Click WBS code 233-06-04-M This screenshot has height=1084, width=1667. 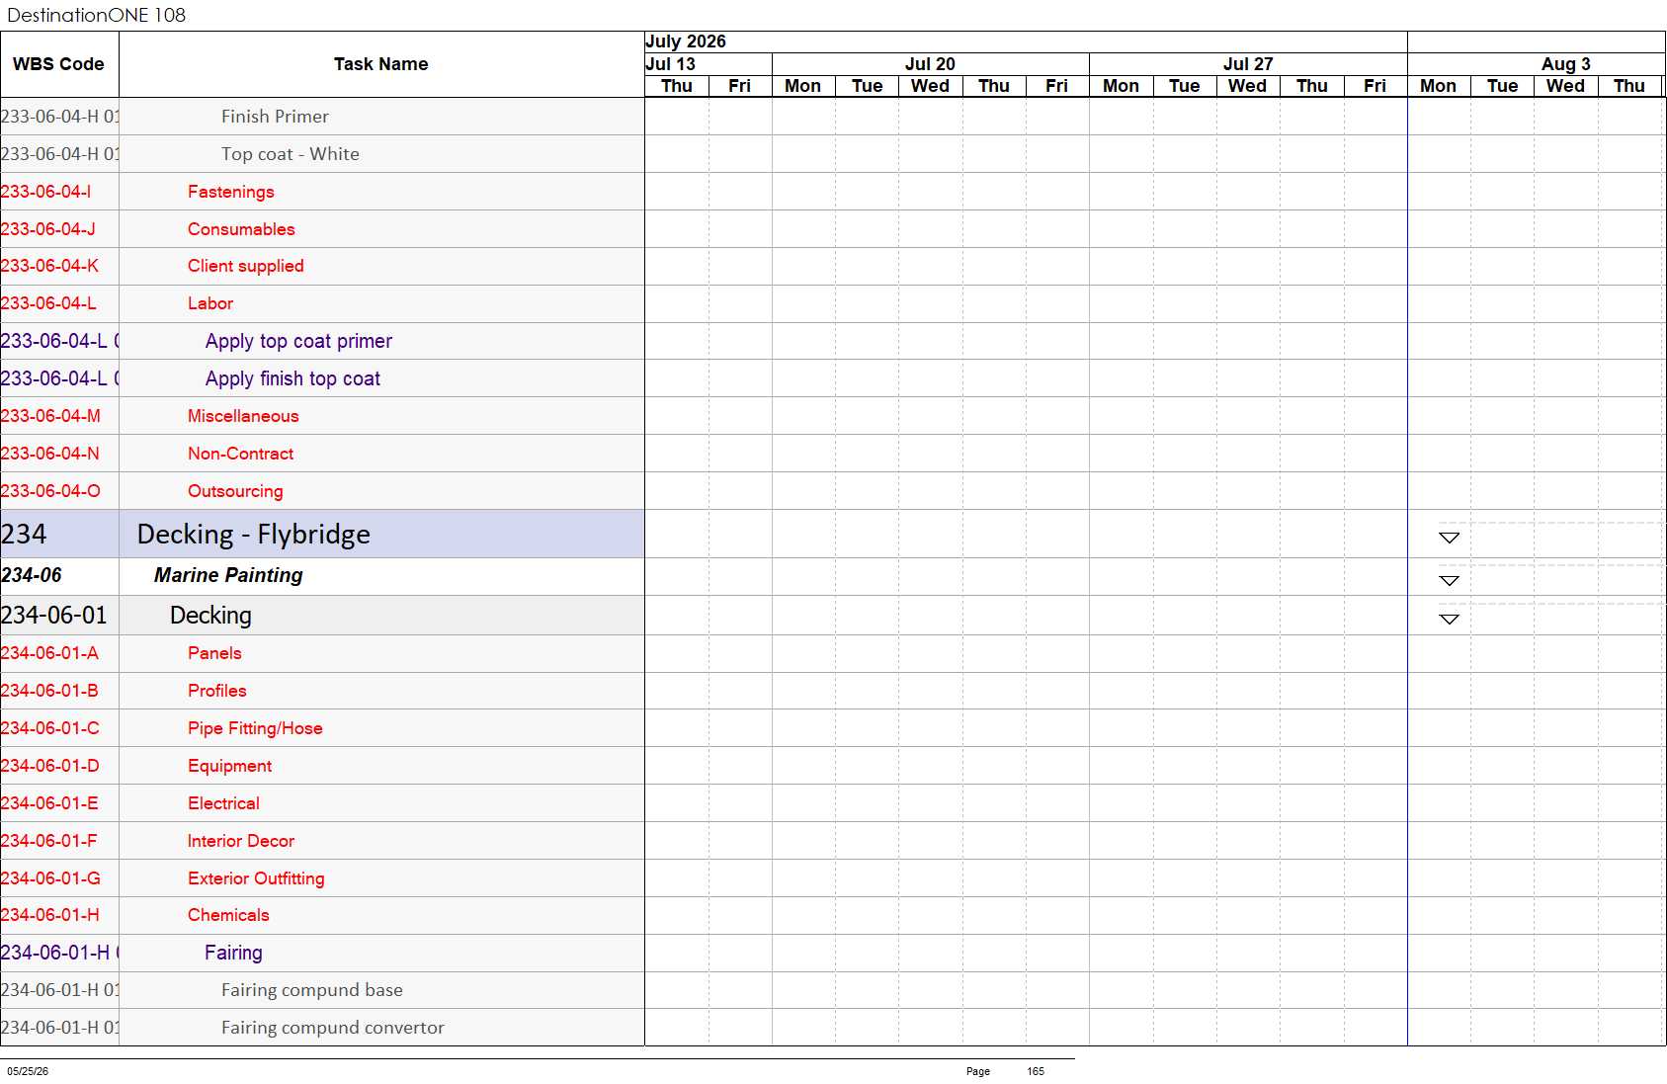click(50, 416)
